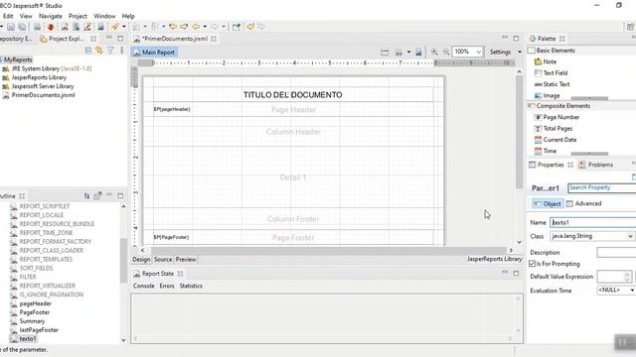
Task: Select the Text Field palette element
Action: (x=551, y=72)
